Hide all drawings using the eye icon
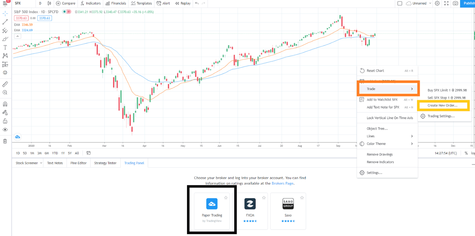This screenshot has height=236, width=475. 5,130
